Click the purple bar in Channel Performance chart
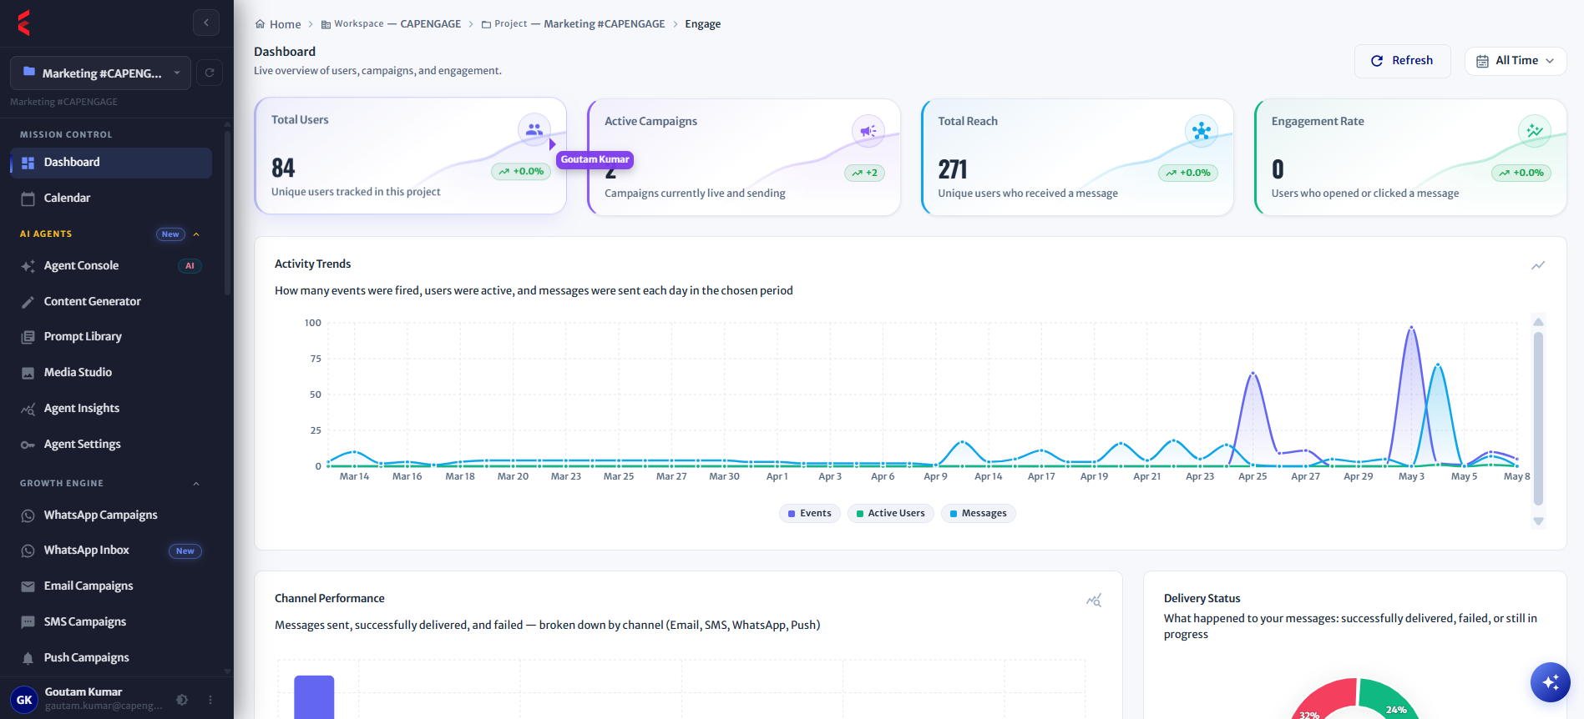Screen dimensions: 1584x719 click(314, 697)
